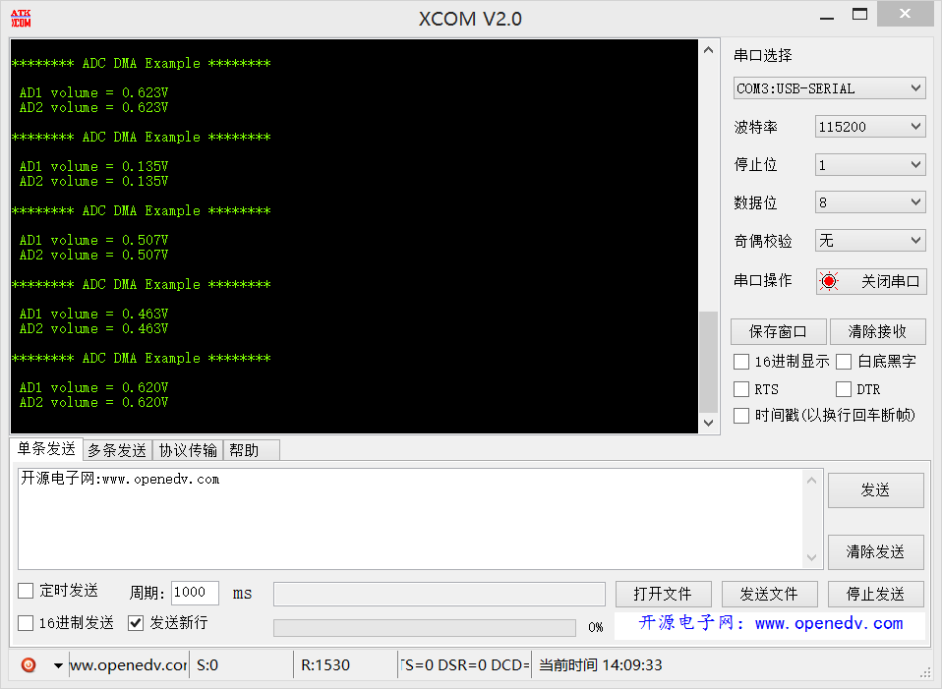Click the red serial port status indicator

829,281
